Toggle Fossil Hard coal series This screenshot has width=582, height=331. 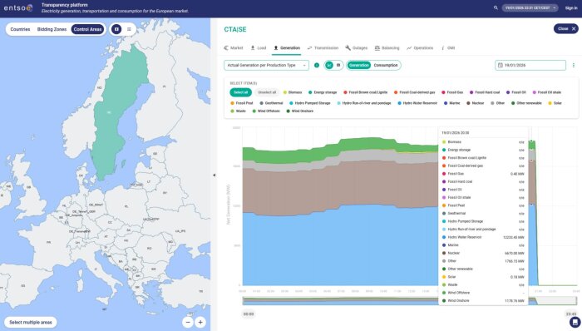click(485, 92)
